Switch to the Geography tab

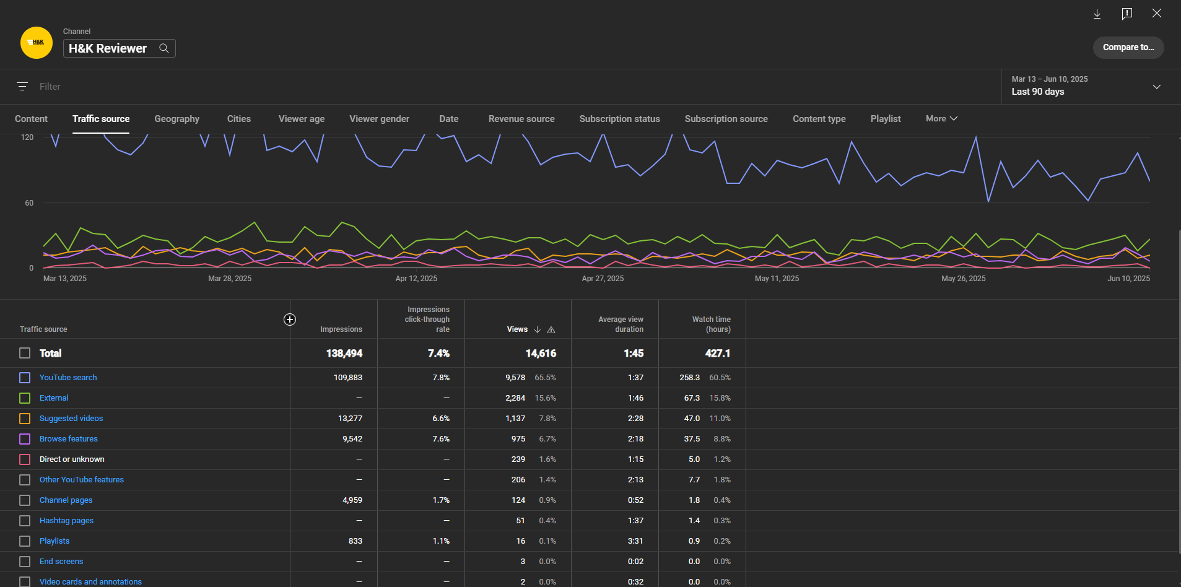[177, 119]
